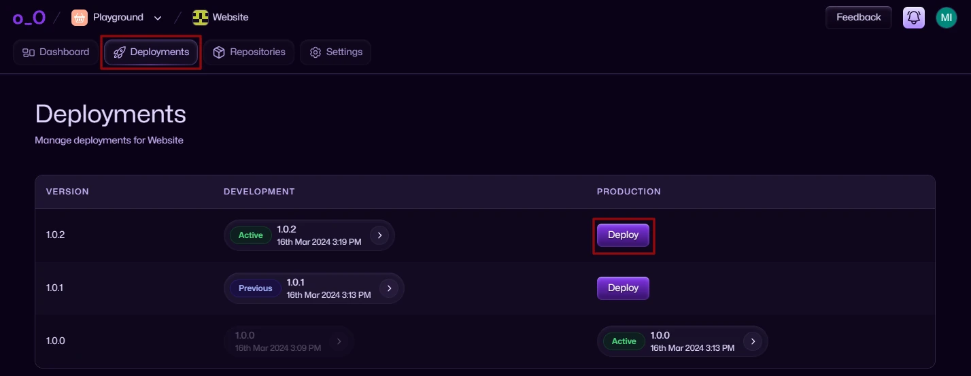
Task: Expand the Playground workspace dropdown chevron
Action: point(158,18)
